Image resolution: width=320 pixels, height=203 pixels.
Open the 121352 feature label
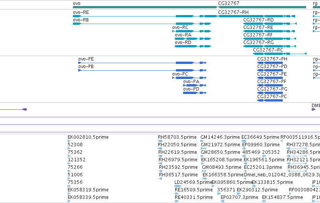77,160
